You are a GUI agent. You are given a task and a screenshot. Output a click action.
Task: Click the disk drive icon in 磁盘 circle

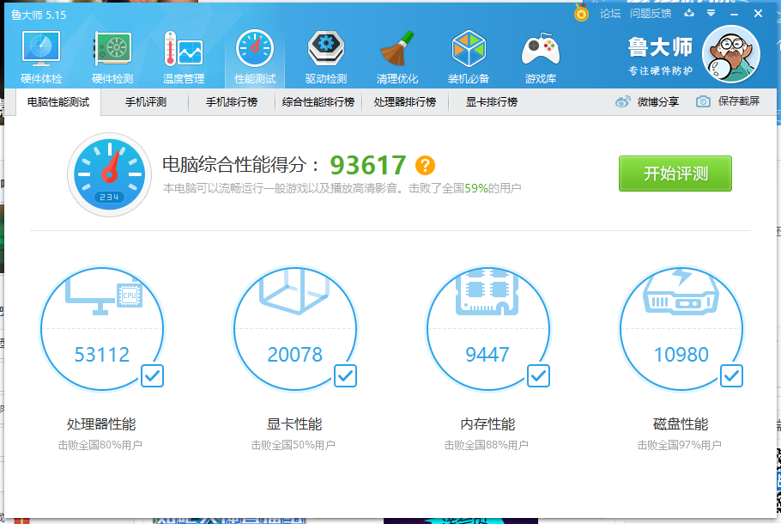[x=681, y=293]
